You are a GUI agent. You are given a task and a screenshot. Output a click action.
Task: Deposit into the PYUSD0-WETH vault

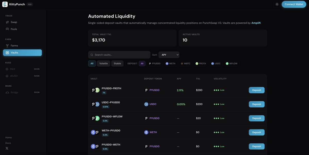point(257,146)
